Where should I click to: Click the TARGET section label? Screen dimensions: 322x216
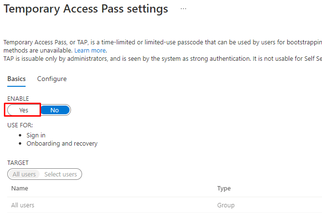[x=18, y=163]
